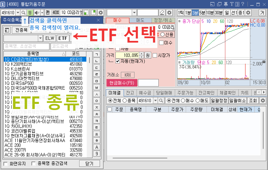Image resolution: width=268 pixels, height=170 pixels.
Task: Switch to 매도 sell tab
Action: click(x=141, y=20)
